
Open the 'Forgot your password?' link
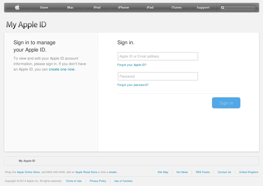coord(133,85)
